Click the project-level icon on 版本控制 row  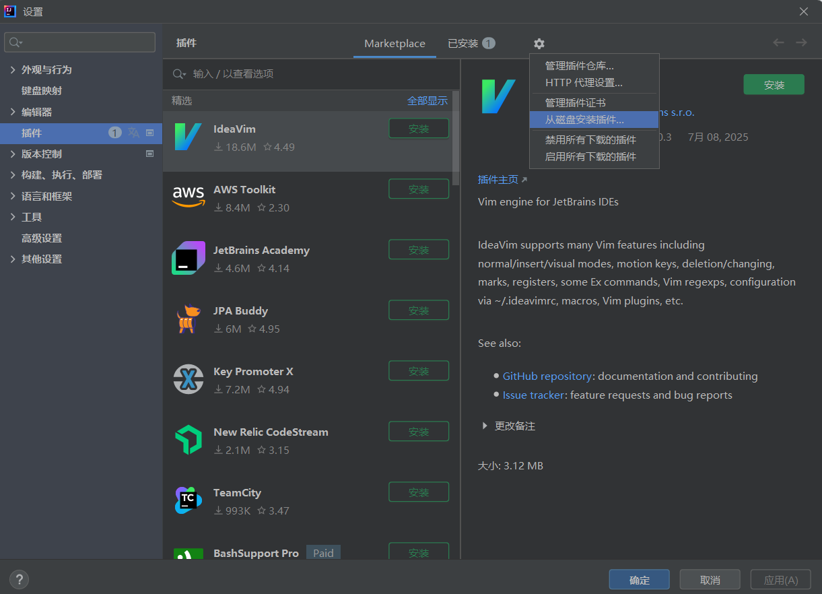pyautogui.click(x=150, y=154)
